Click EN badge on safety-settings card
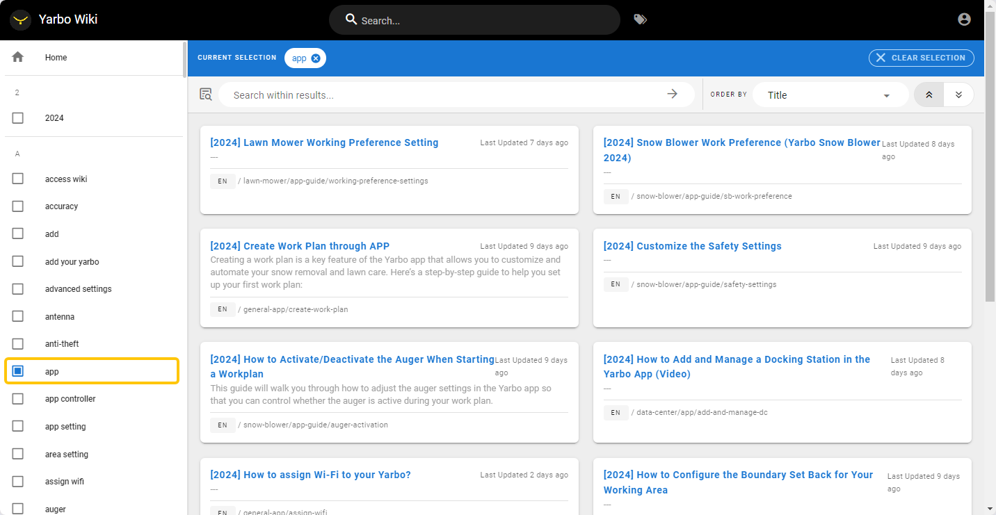 point(616,284)
